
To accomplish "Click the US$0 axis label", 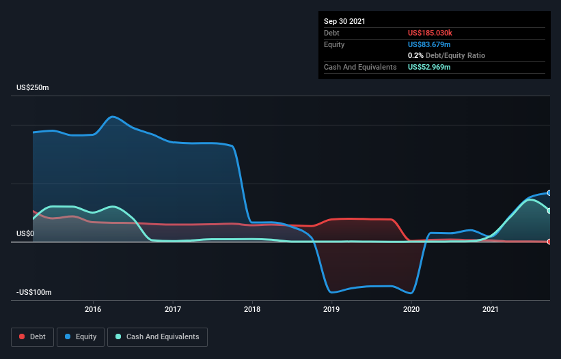I will click(x=25, y=233).
